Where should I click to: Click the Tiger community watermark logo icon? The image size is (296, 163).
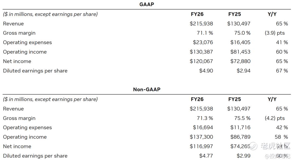pos(253,146)
